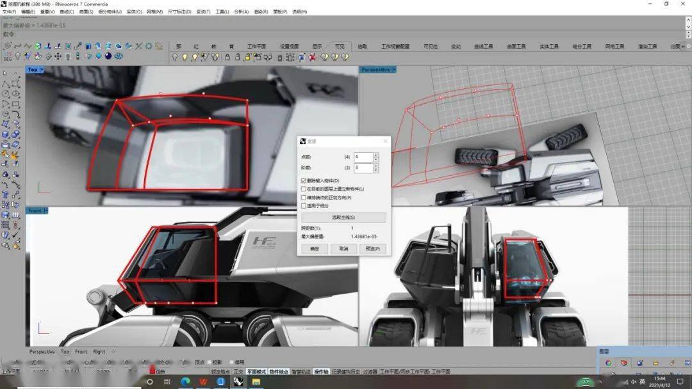Click the 确定 button in rebuild dialog
Screen dimensions: 692x389
314,249
